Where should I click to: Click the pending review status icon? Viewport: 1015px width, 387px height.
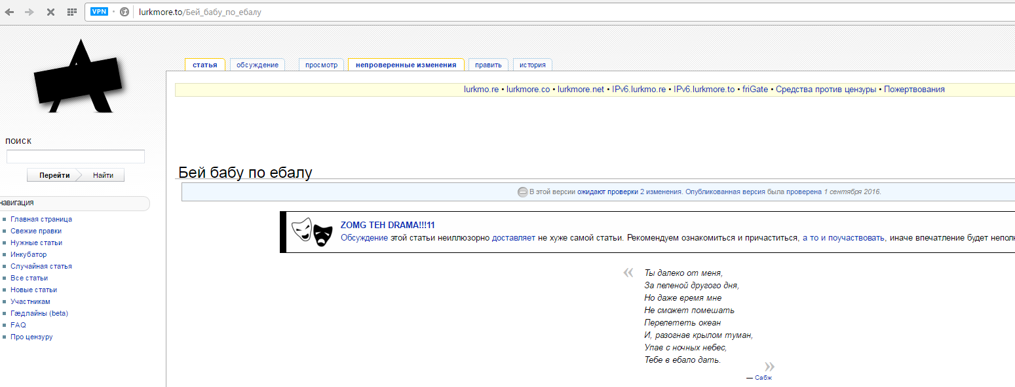[522, 192]
